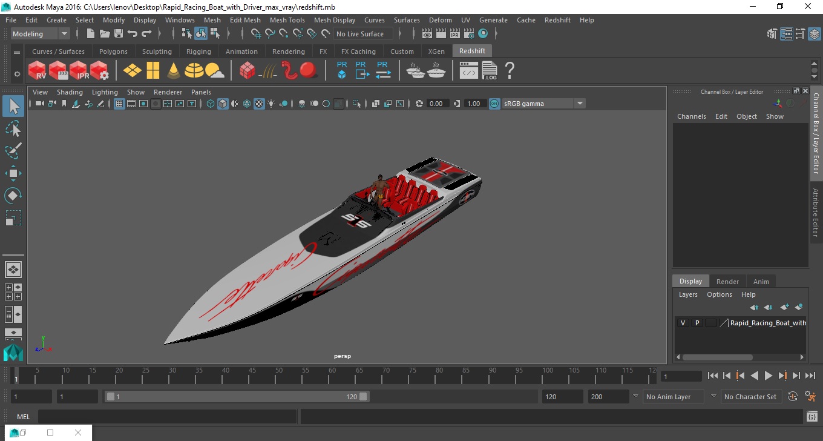Start Redshift IPR from the shelf

coord(79,70)
